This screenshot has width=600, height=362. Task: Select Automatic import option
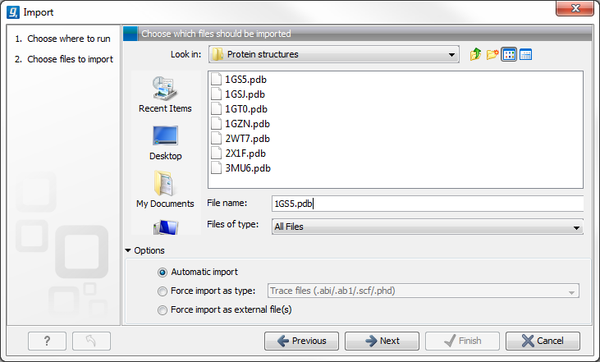coord(163,273)
